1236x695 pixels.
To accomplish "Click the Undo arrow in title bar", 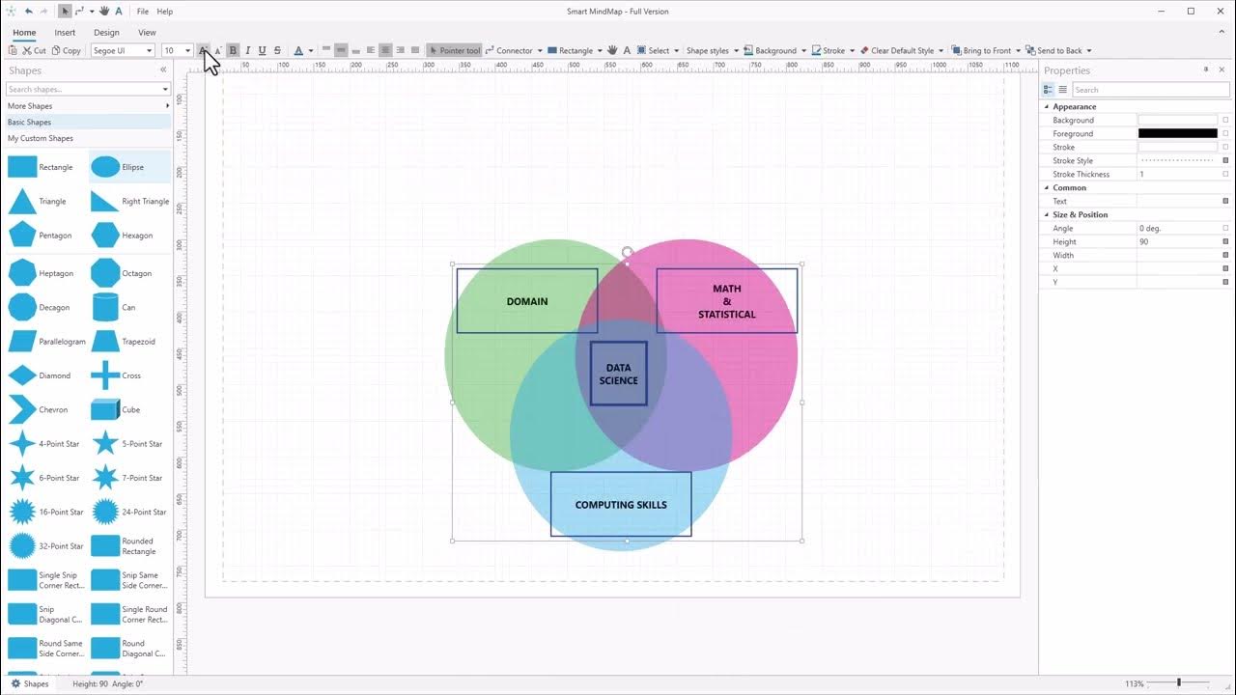I will click(x=29, y=12).
